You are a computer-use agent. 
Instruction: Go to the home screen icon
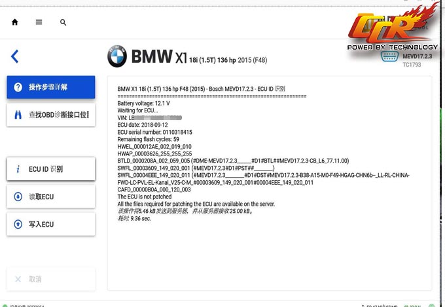click(x=15, y=22)
